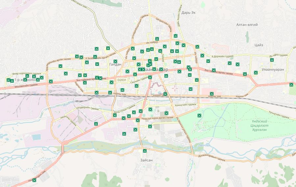The width and height of the screenshot is (296, 187).
Task: Click the northernmost green marker on the map
Action: coord(176,36)
